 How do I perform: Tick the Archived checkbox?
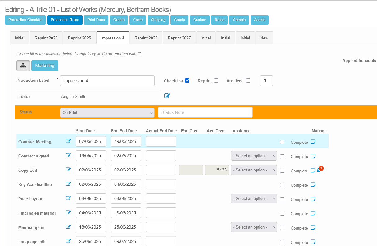(248, 80)
